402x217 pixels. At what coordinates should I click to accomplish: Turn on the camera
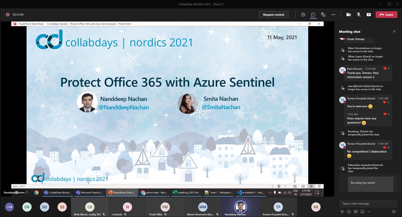[x=348, y=15]
